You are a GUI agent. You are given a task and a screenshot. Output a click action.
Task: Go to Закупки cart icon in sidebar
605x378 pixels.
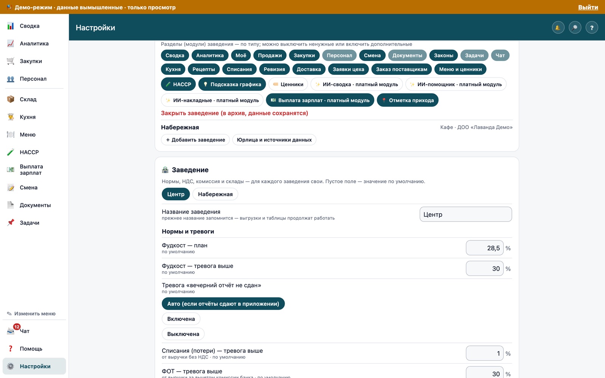pyautogui.click(x=11, y=61)
